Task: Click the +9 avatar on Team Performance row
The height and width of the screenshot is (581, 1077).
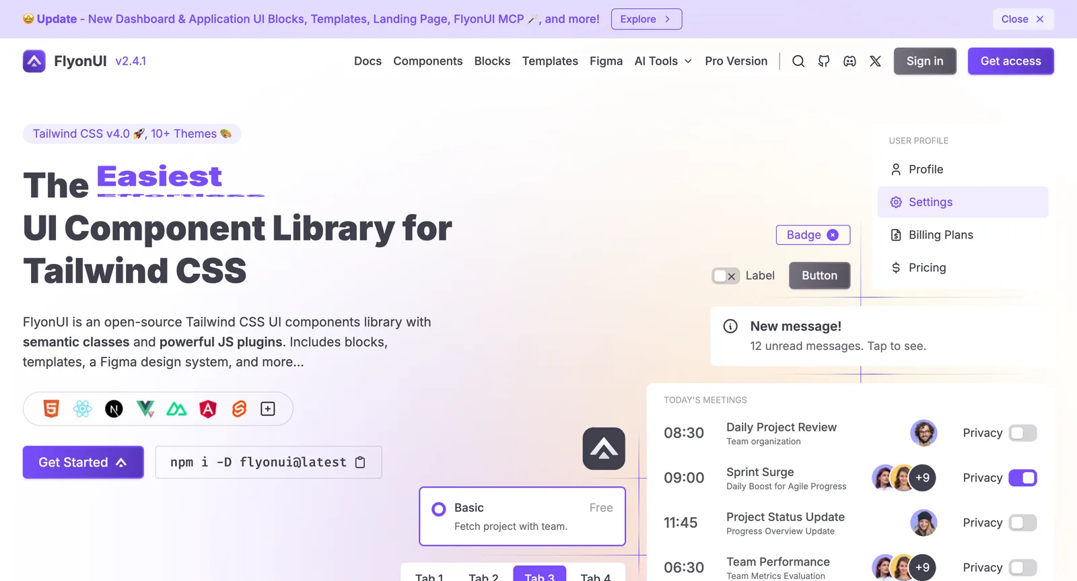Action: (922, 568)
